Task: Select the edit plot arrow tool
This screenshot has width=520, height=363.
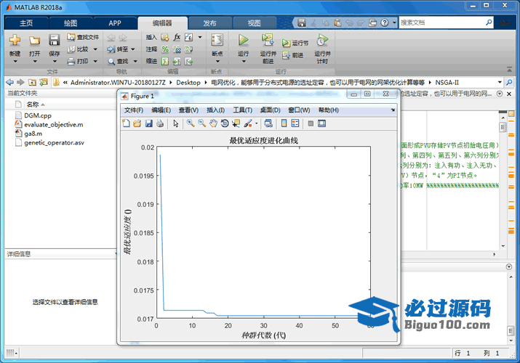Action: pos(176,123)
